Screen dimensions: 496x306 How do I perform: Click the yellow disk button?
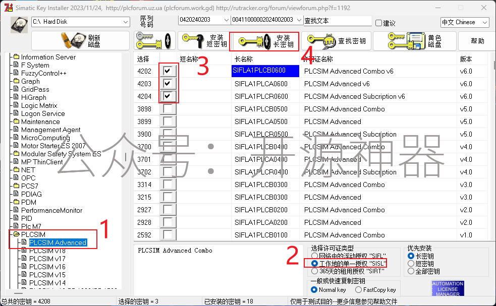(x=415, y=41)
